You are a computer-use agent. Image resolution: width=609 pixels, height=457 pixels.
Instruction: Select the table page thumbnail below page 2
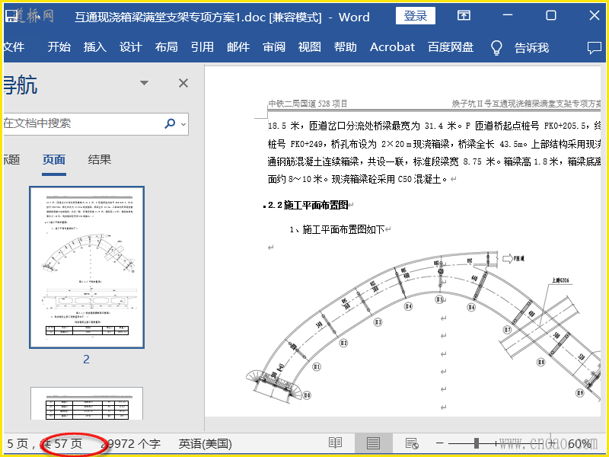pos(87,404)
